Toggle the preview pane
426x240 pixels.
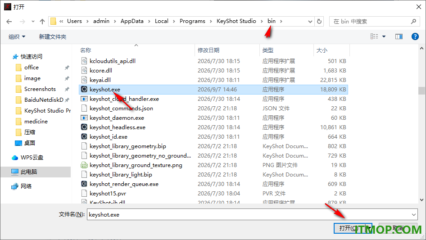coord(399,36)
